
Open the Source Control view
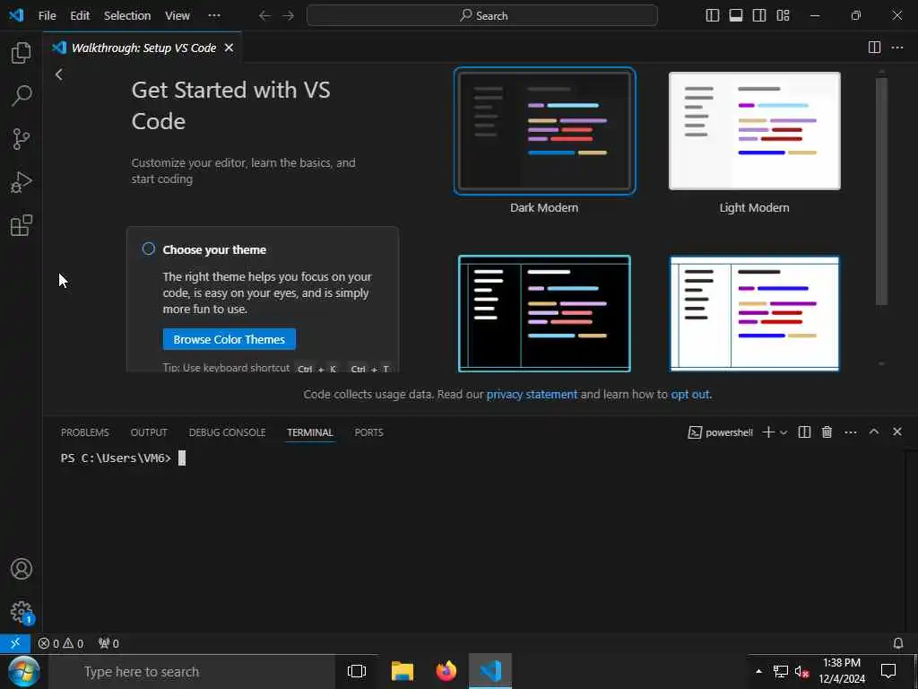(x=22, y=139)
